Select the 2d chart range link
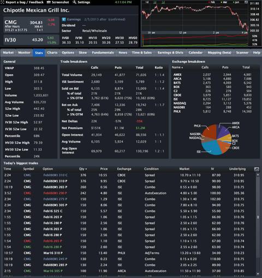The image size is (262, 278). (x=155, y=2)
